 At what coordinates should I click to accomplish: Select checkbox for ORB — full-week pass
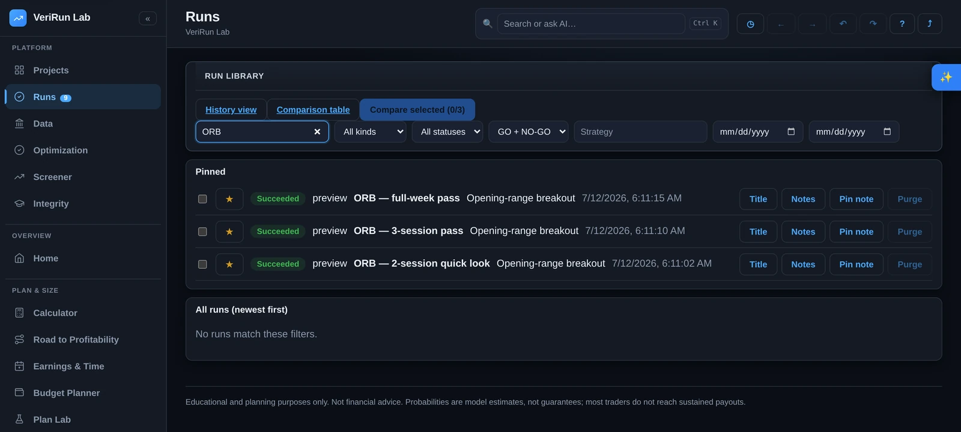[x=202, y=199]
